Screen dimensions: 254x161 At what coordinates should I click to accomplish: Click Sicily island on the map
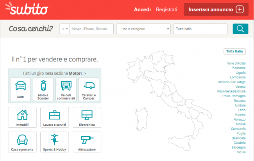coord(180,143)
